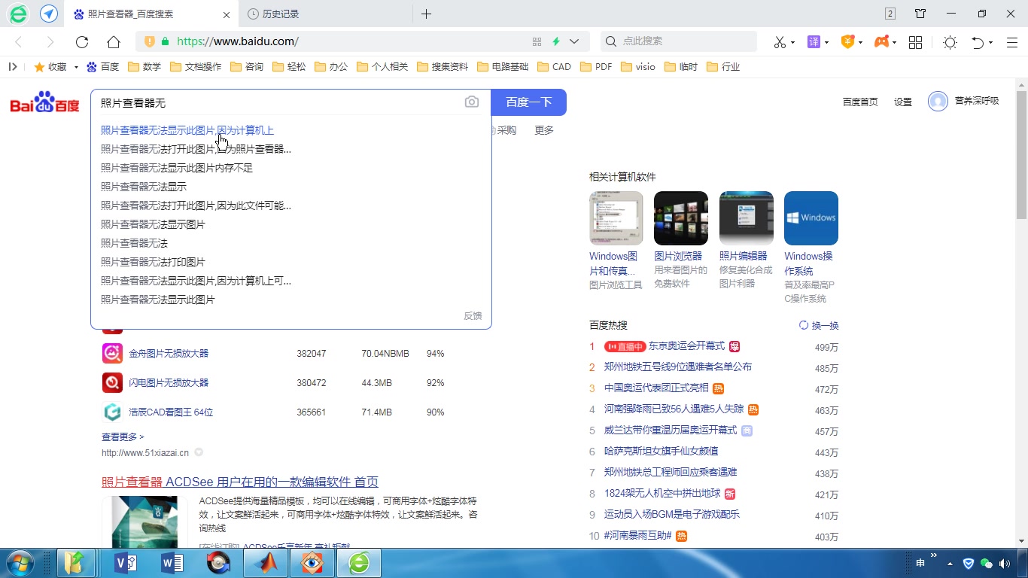Open the 照片查看器 ACDSee result title

240,482
